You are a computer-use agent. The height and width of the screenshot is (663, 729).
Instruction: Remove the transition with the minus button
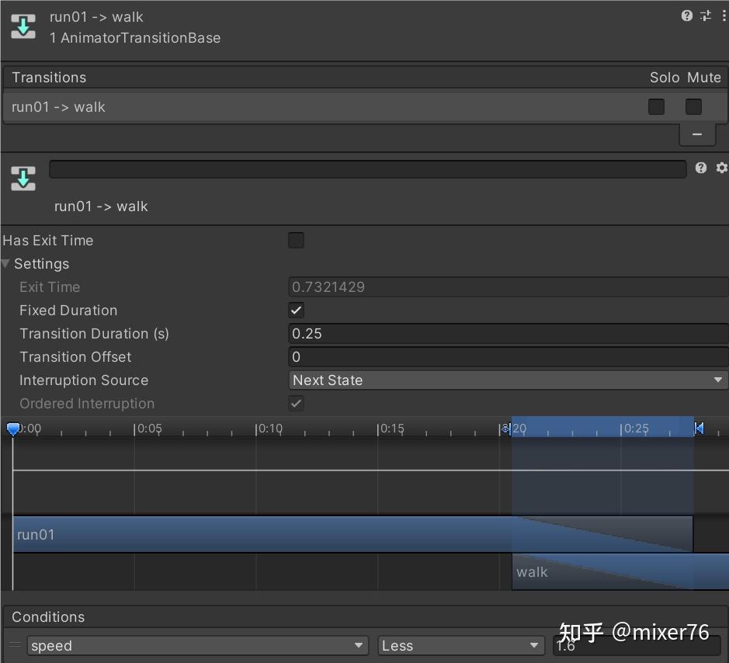coord(696,134)
